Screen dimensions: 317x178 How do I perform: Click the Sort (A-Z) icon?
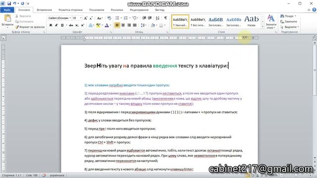[158, 18]
